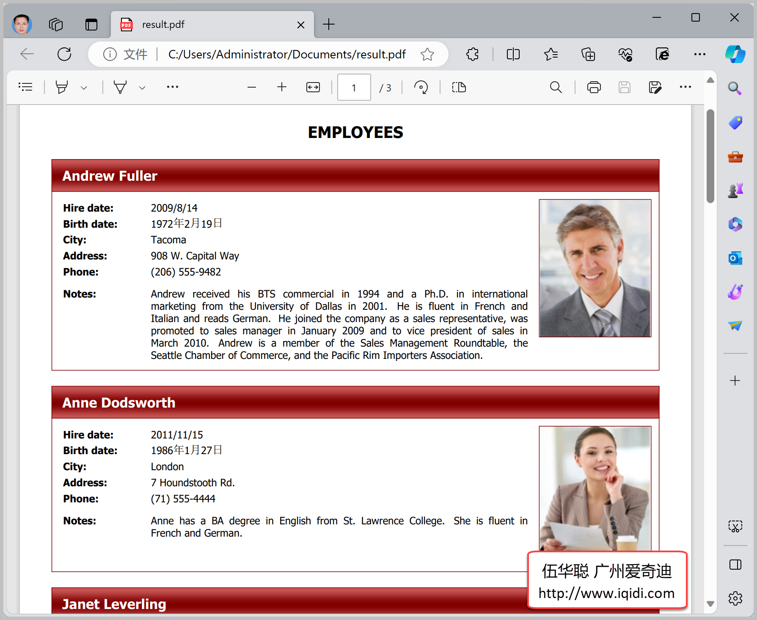The height and width of the screenshot is (620, 757).
Task: Take a web capture screenshot
Action: pyautogui.click(x=735, y=526)
